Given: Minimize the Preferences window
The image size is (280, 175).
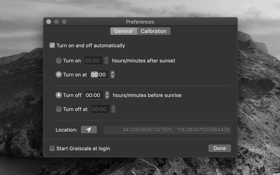Looking at the screenshot, I should [56, 22].
